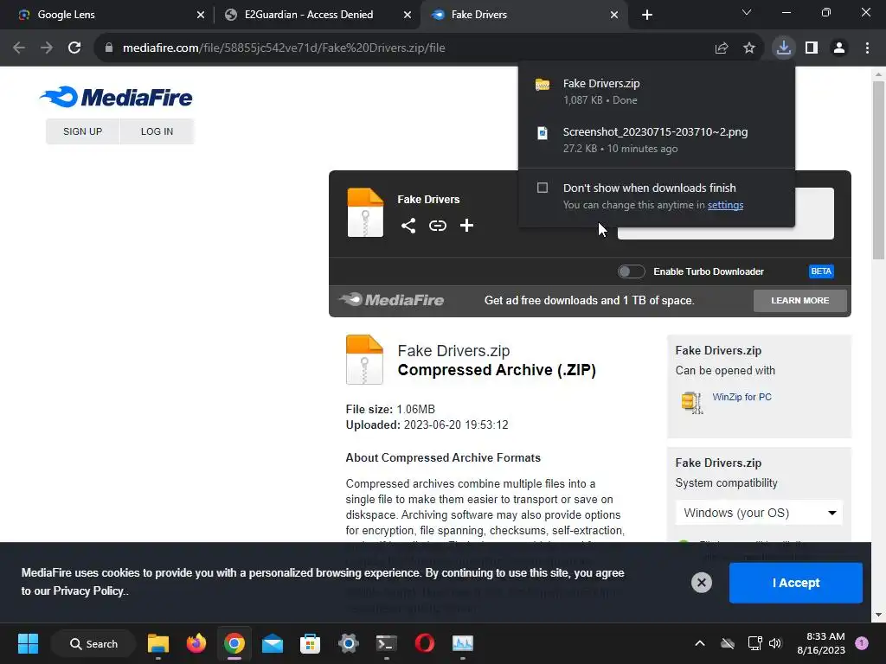Bookmark this page with the star icon

point(749,48)
